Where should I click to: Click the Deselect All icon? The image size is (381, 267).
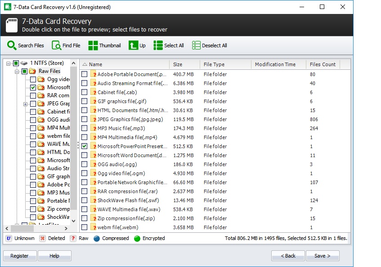[197, 45]
